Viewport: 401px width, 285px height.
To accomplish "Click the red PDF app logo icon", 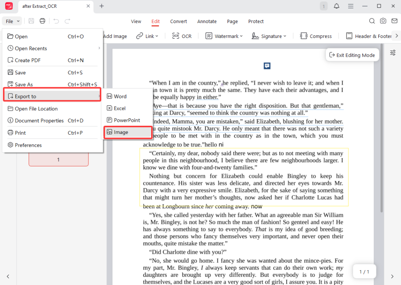I will (9, 6).
